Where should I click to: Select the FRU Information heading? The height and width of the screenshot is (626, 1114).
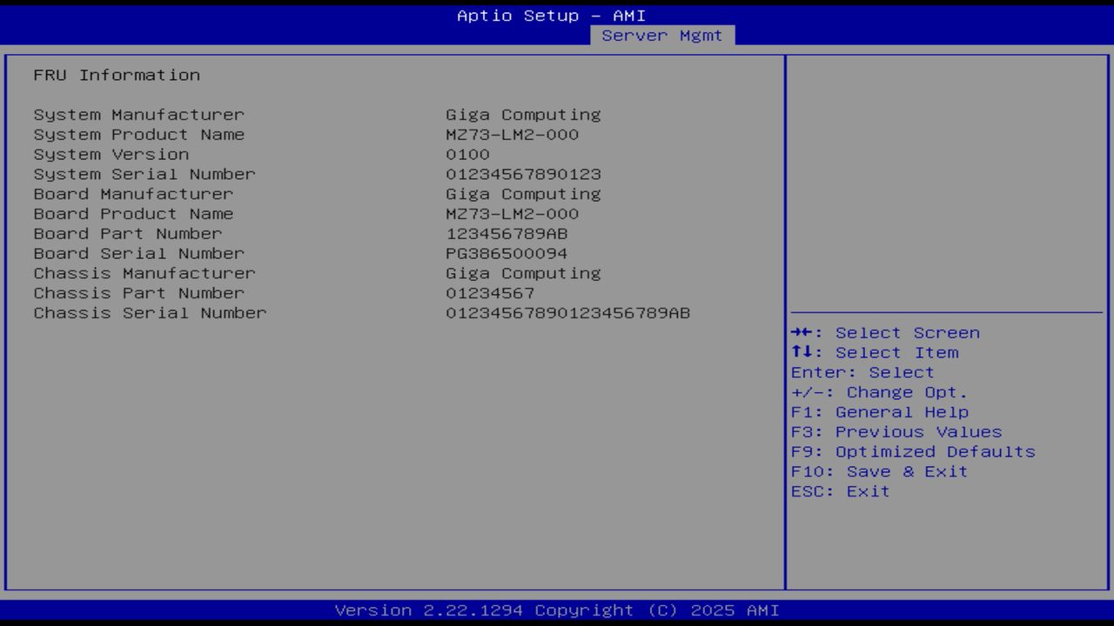[117, 75]
